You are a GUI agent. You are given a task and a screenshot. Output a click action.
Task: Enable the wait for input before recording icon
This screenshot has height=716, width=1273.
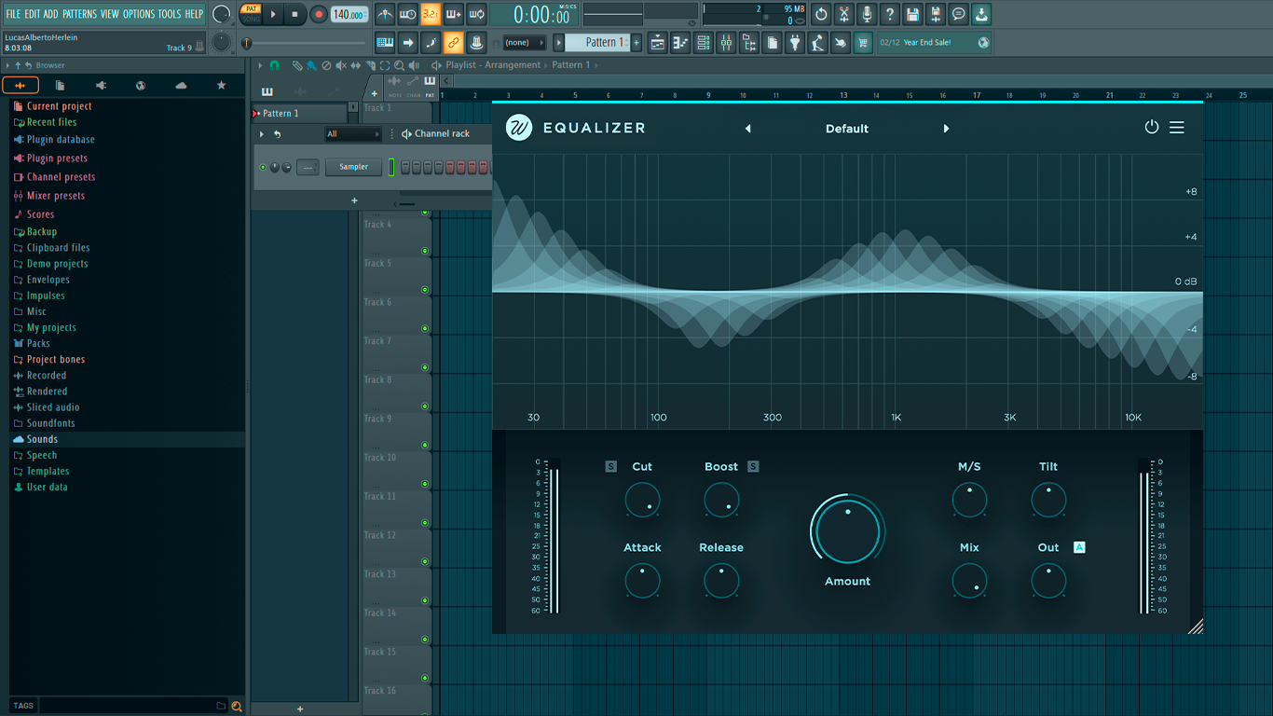[407, 14]
